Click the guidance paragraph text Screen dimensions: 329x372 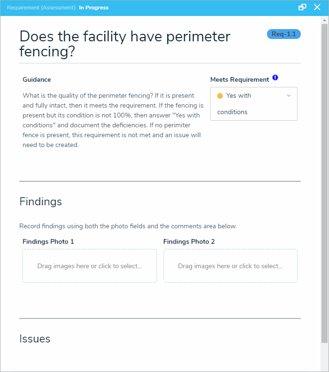pos(113,120)
